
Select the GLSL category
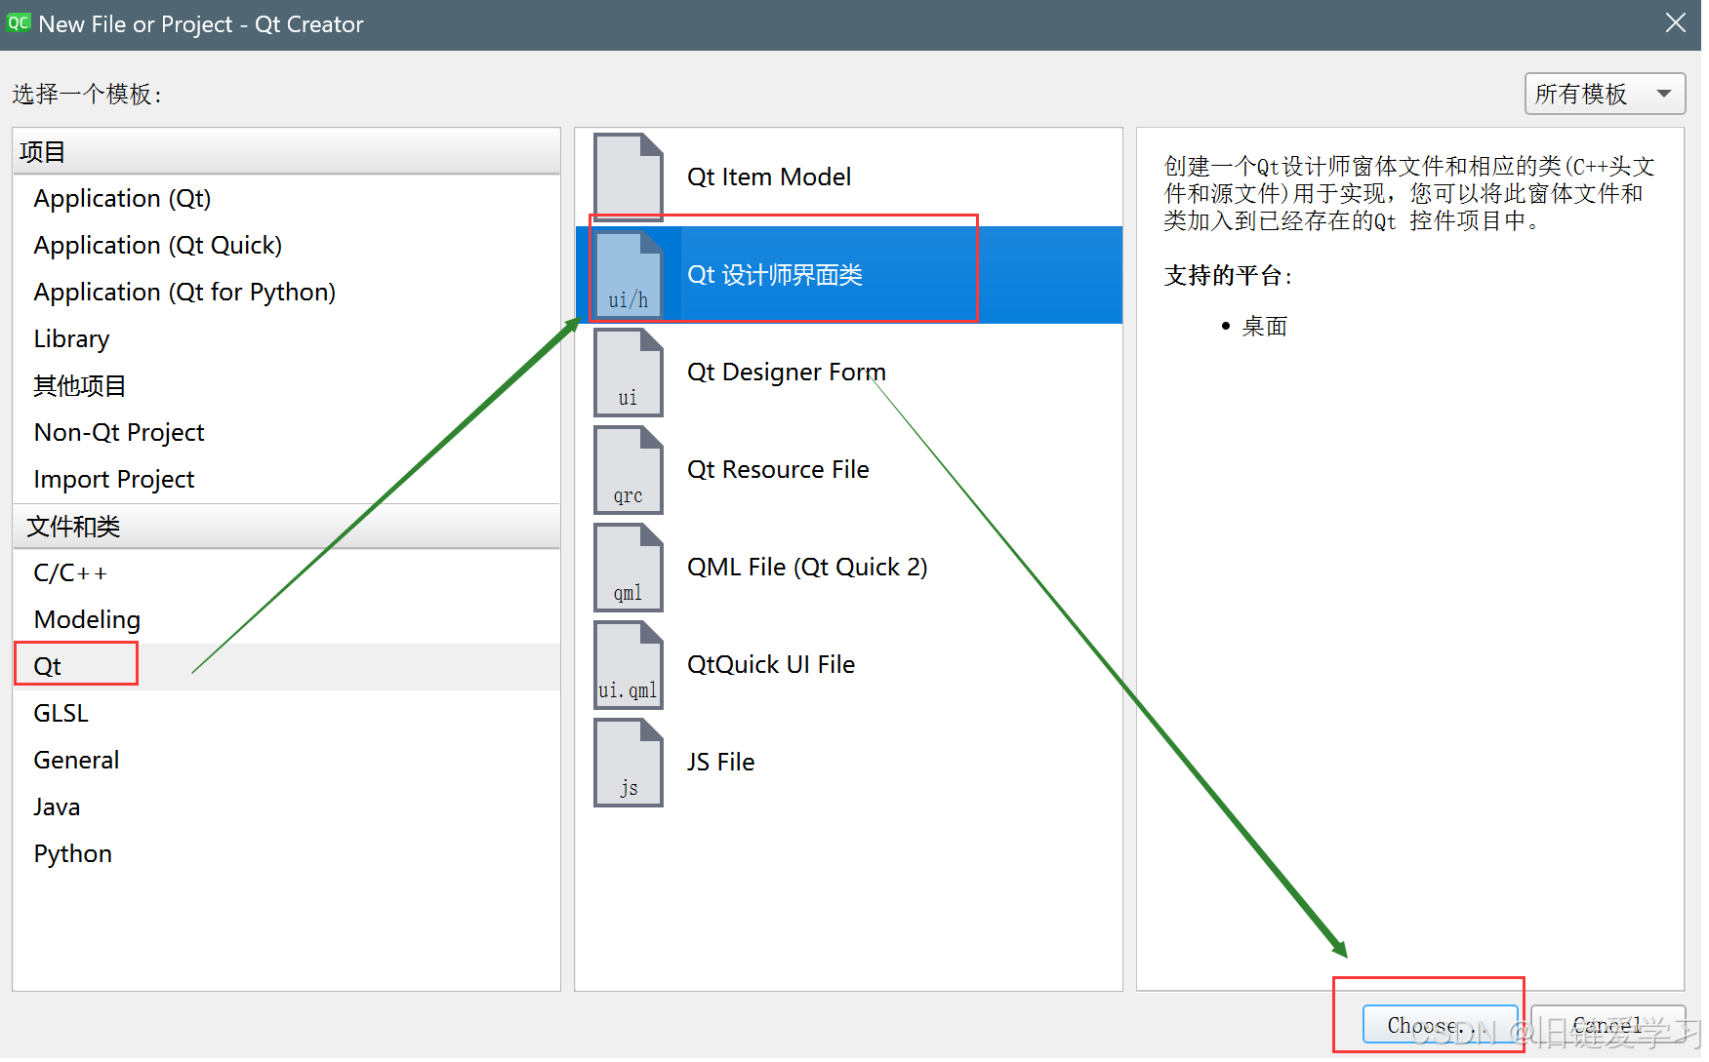click(287, 713)
